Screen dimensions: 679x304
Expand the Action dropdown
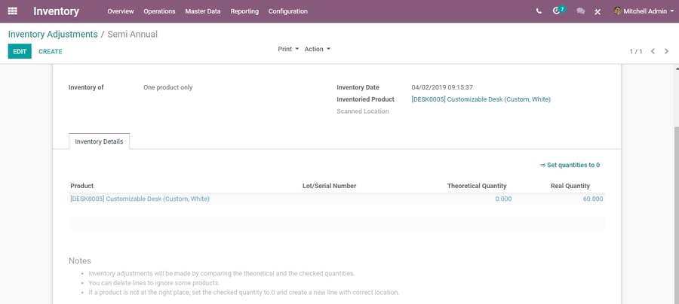pyautogui.click(x=317, y=49)
